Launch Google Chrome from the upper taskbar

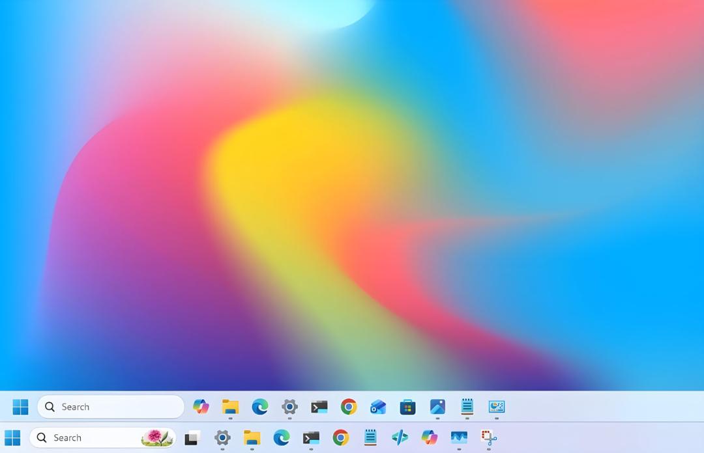[349, 407]
